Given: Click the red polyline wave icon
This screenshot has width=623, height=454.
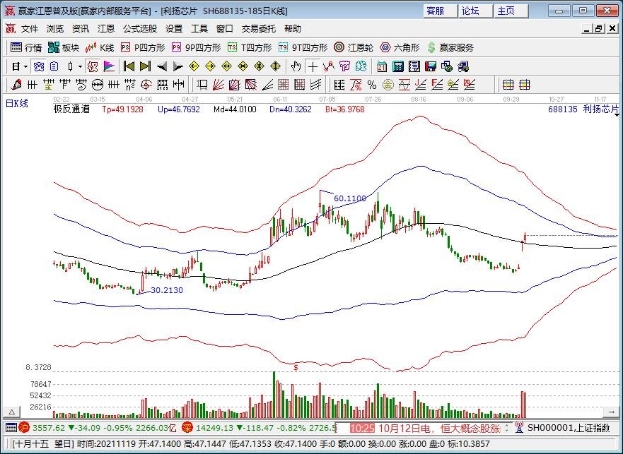Looking at the screenshot, I should pos(329,66).
